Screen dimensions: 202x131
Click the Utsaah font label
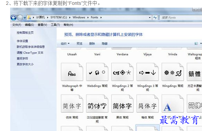click(72, 54)
